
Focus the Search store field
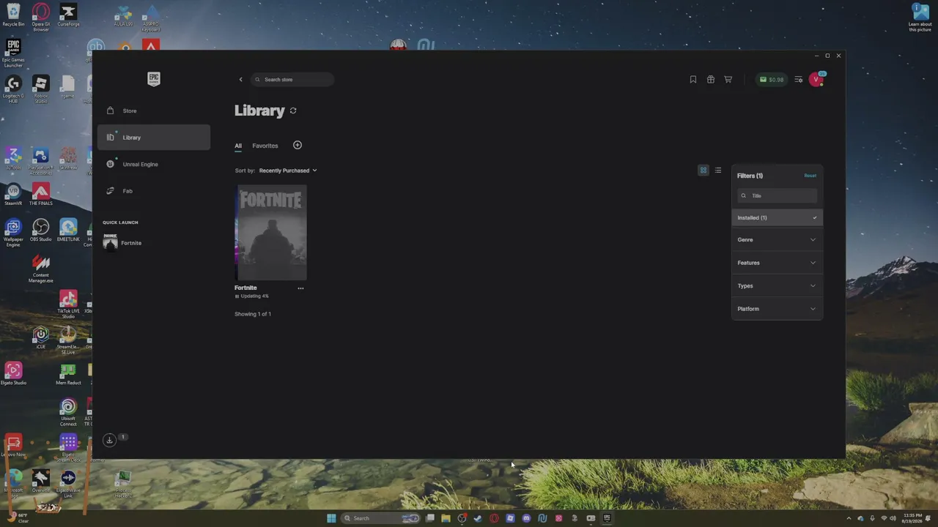(x=292, y=80)
